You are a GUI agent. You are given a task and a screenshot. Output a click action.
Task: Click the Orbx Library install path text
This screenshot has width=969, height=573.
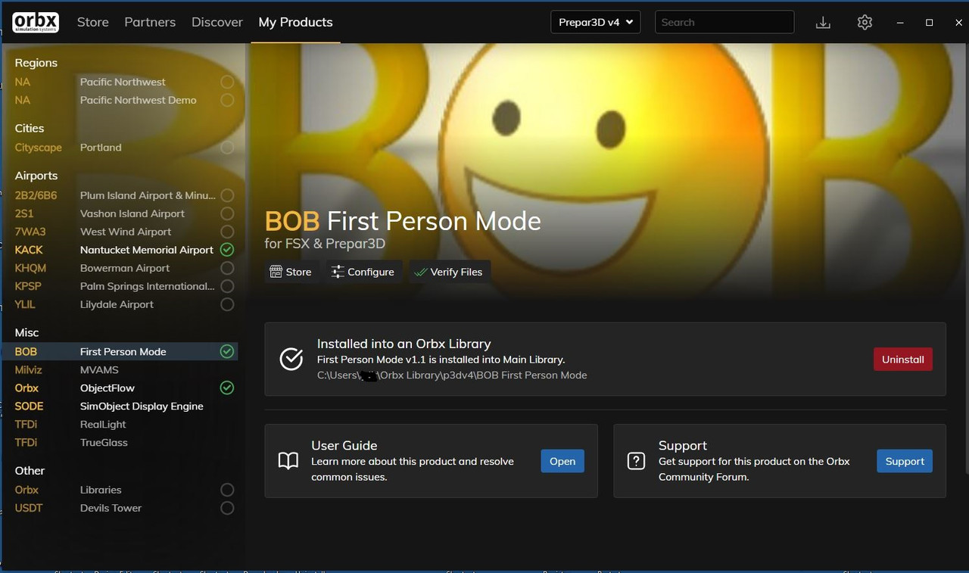pos(452,375)
